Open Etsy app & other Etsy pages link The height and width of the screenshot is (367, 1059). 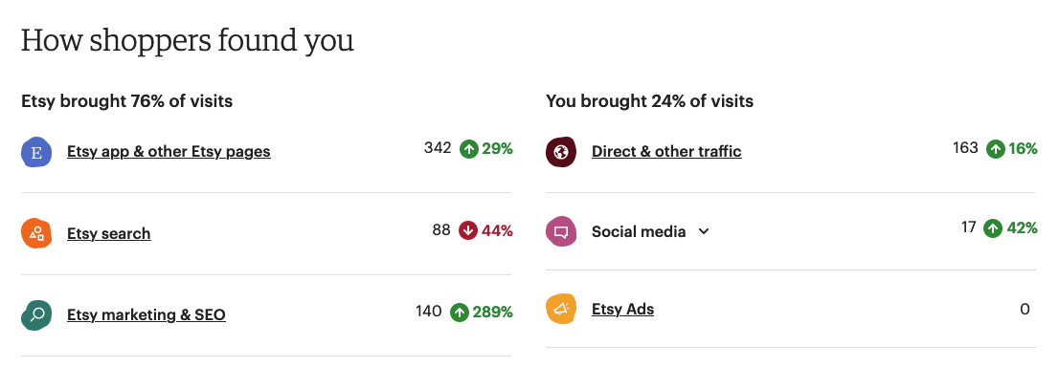(x=169, y=152)
